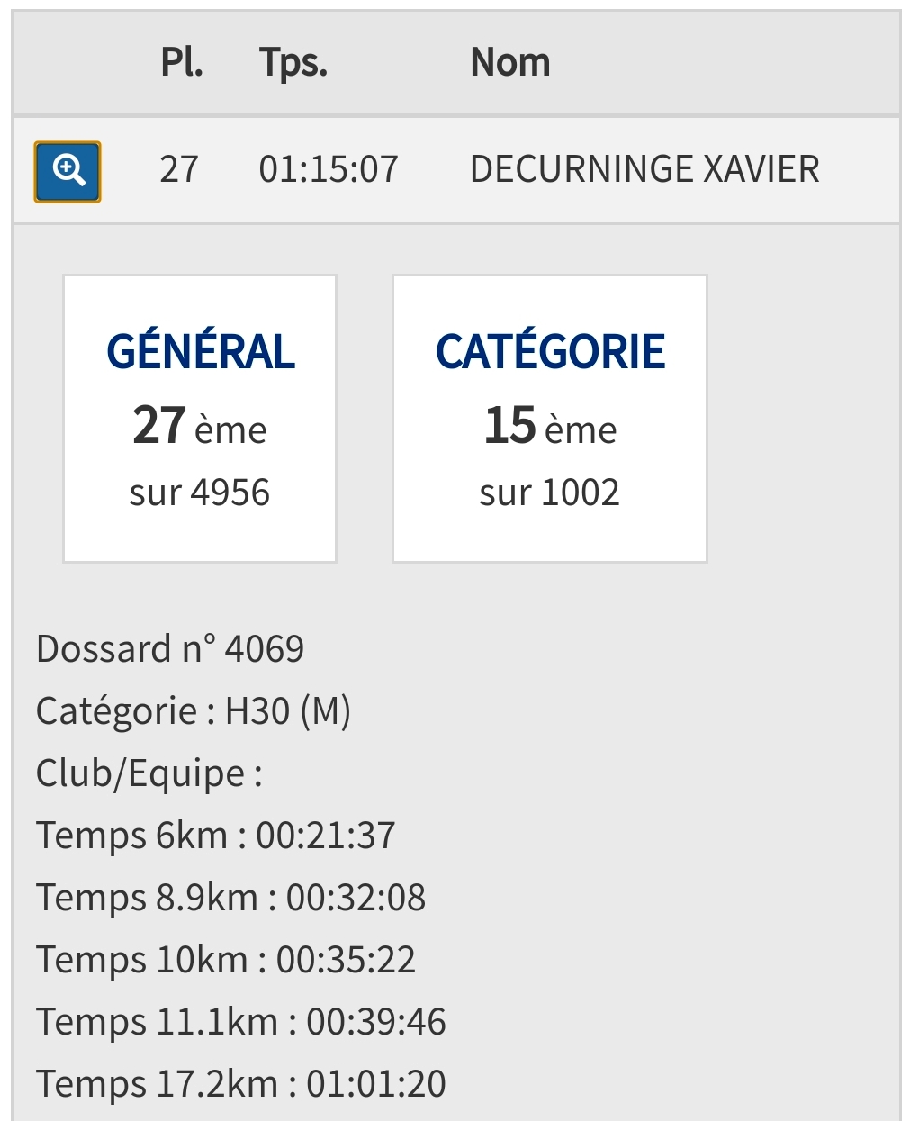This screenshot has width=910, height=1121.
Task: Click the Dossard n° 4069 line
Action: [170, 649]
